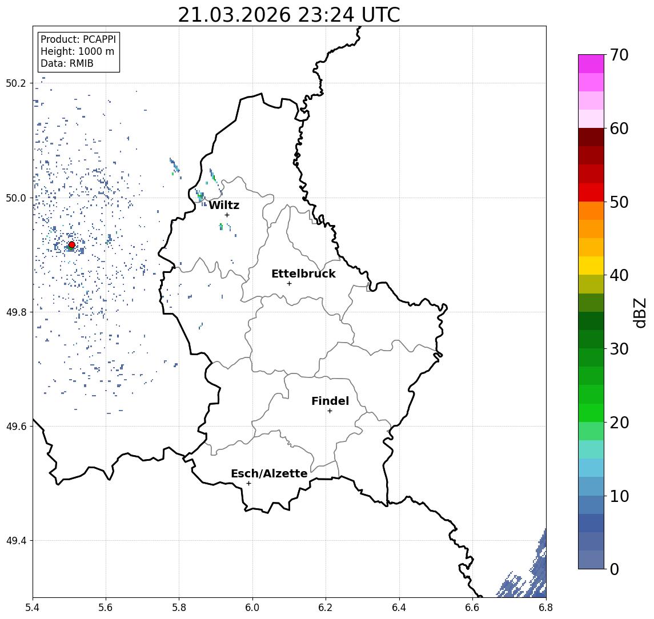Screen dimensions: 654x619
Task: Click the red radar location marker
Action: (x=72, y=245)
